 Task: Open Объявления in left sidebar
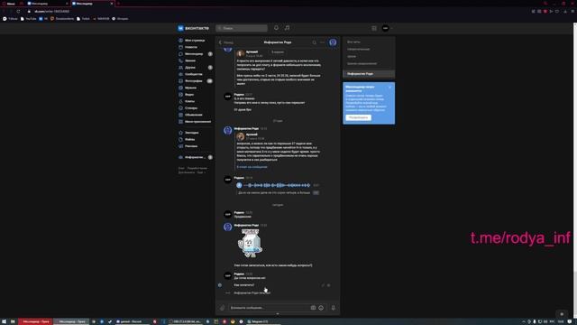195,115
